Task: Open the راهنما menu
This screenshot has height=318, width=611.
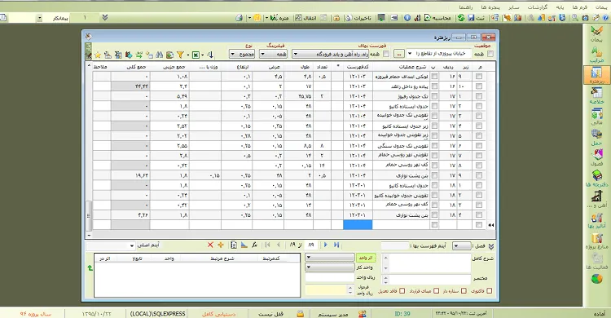Action: pyautogui.click(x=466, y=7)
